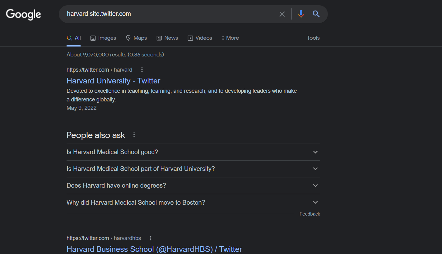Open the People also ask options menu
The height and width of the screenshot is (254, 442).
[134, 135]
